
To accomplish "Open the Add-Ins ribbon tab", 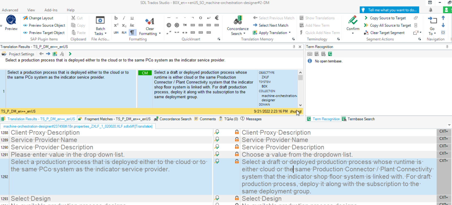I will (51, 10).
